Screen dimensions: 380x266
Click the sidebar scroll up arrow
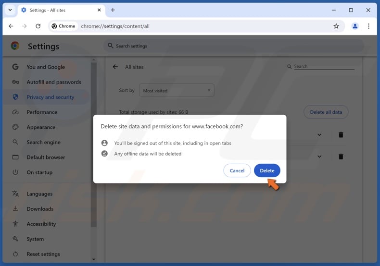pyautogui.click(x=93, y=60)
